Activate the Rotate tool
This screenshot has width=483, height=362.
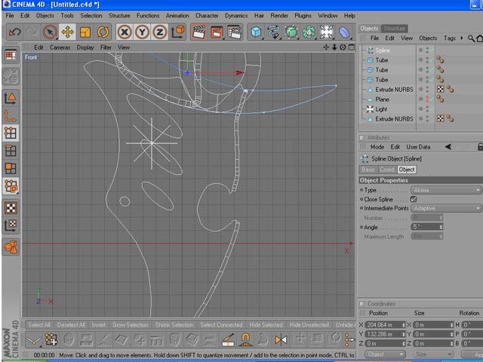click(x=103, y=32)
